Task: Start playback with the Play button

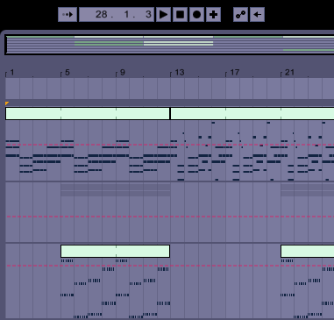Action: (x=163, y=15)
